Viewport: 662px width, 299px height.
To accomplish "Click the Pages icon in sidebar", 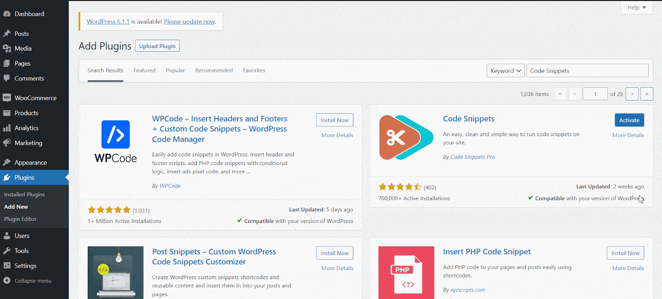I will click(x=7, y=63).
